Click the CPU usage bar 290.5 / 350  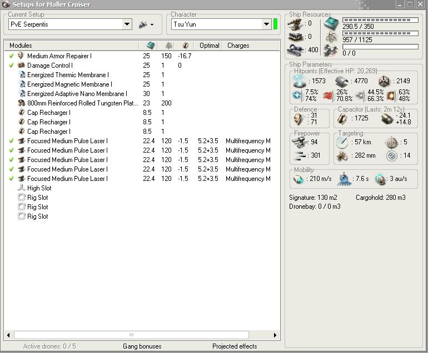click(380, 20)
